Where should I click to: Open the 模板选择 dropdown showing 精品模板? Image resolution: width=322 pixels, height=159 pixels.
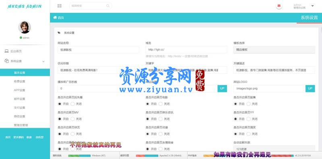[x=274, y=49]
